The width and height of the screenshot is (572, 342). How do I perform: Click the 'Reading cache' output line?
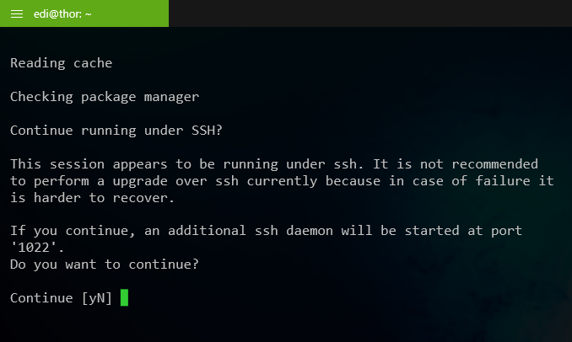tap(62, 63)
